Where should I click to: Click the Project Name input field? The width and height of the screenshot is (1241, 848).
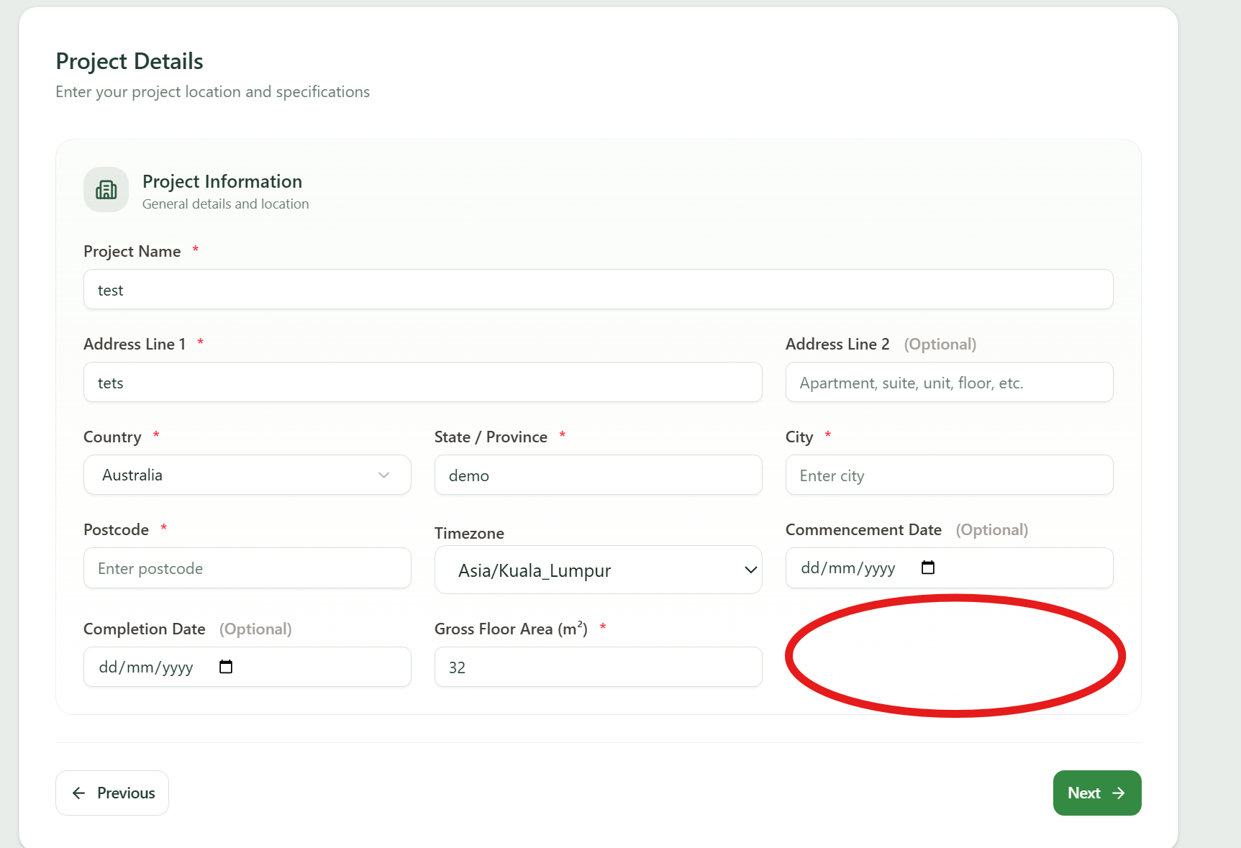coord(599,290)
